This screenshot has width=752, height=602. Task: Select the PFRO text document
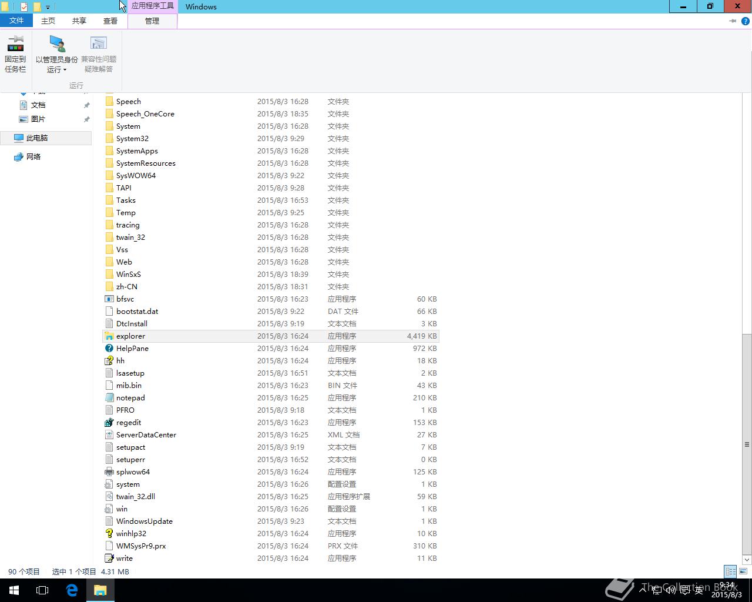point(270,410)
